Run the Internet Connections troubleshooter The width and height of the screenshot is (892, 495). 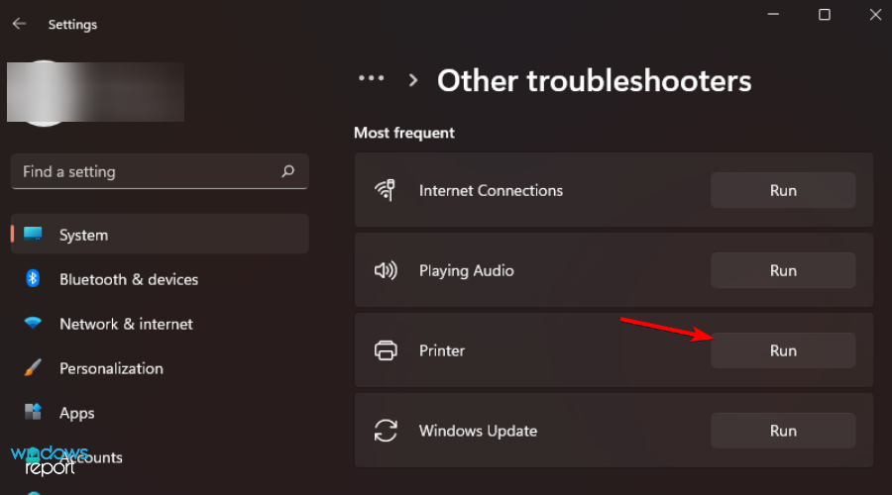(783, 190)
